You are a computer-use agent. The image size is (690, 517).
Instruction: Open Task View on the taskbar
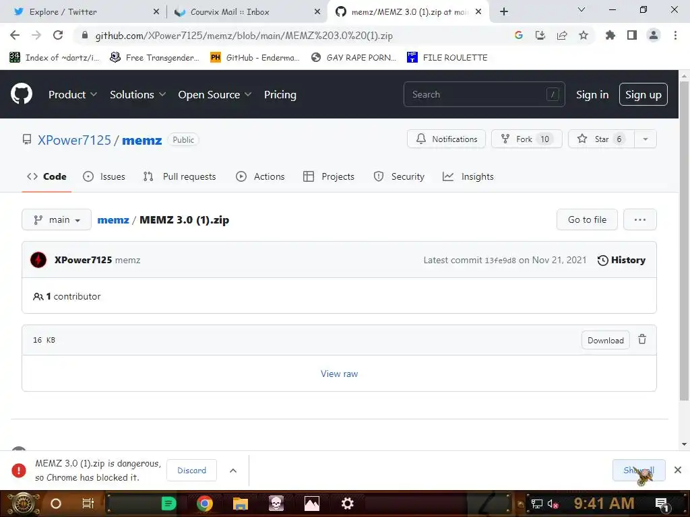coord(88,504)
